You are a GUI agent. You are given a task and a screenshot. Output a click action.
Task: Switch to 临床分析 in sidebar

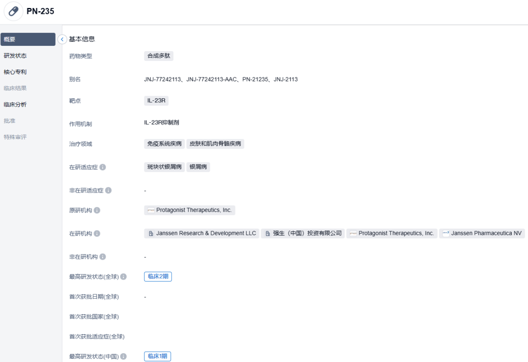pyautogui.click(x=15, y=105)
